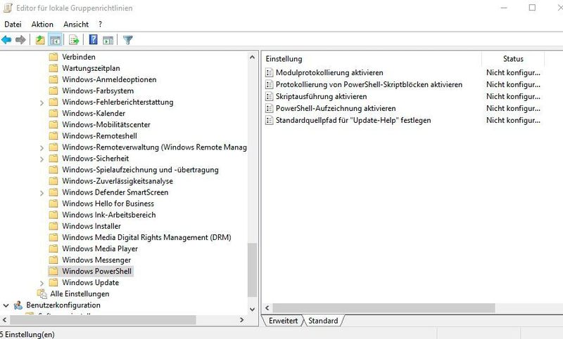Go back with the blue arrow

click(x=6, y=40)
